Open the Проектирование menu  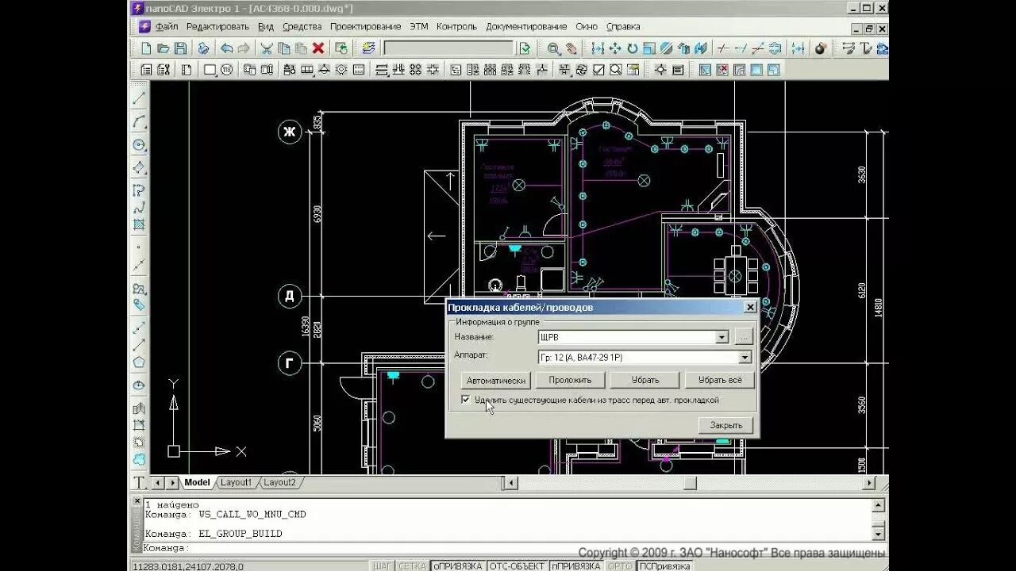(x=366, y=26)
